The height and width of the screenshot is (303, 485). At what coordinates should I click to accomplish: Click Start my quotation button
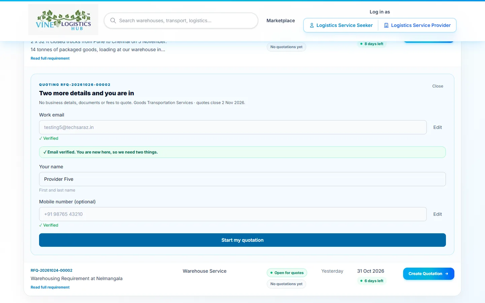tap(243, 240)
